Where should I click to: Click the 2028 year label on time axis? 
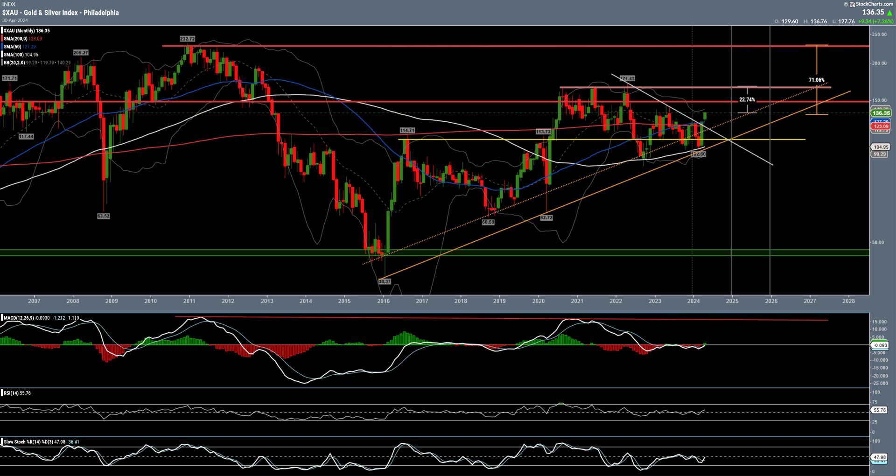[848, 301]
